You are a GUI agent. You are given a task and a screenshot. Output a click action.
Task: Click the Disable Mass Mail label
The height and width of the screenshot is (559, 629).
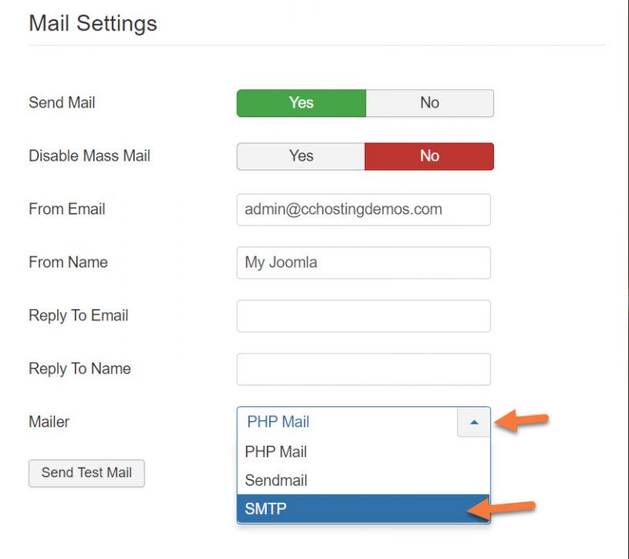[89, 156]
